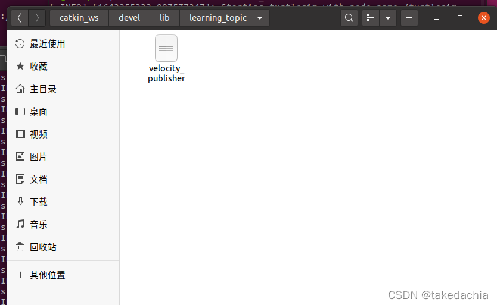Navigate to devel in the path bar
This screenshot has width=497, height=305.
click(x=129, y=18)
